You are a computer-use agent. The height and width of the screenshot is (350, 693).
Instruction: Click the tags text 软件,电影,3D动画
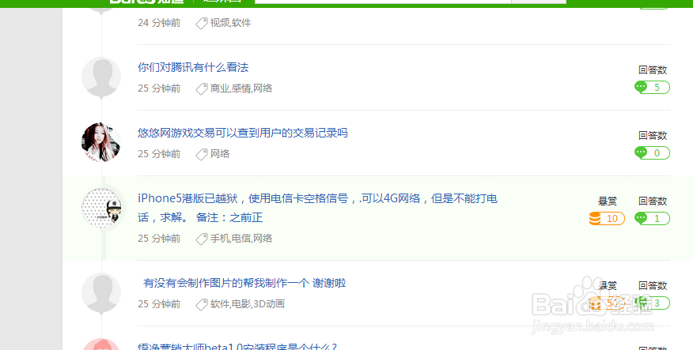coord(248,303)
